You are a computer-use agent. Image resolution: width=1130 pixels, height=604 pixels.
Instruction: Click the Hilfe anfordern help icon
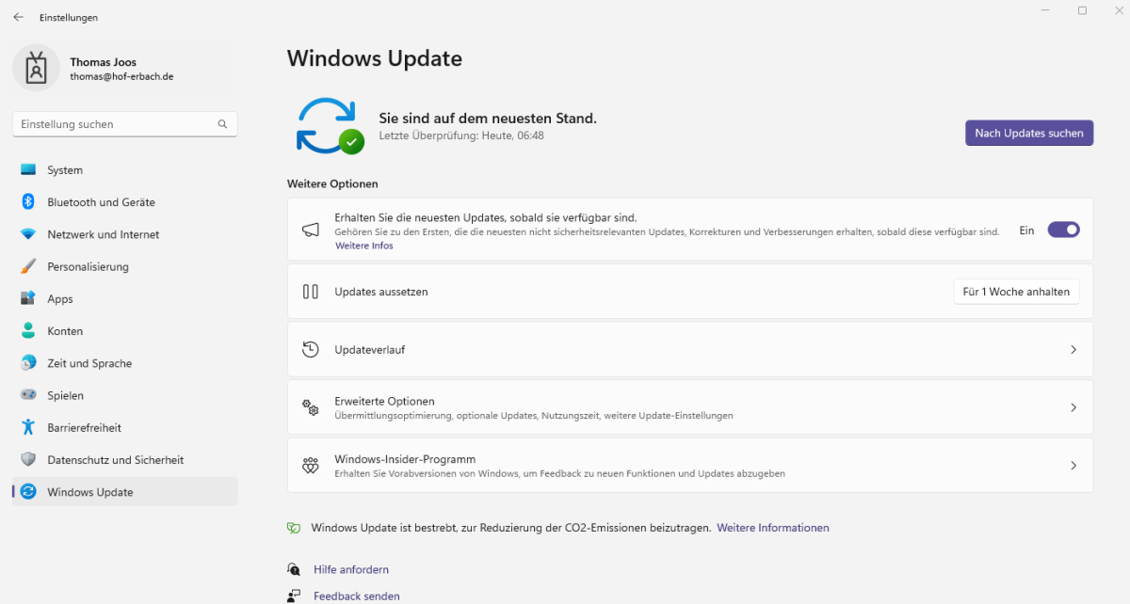(295, 569)
